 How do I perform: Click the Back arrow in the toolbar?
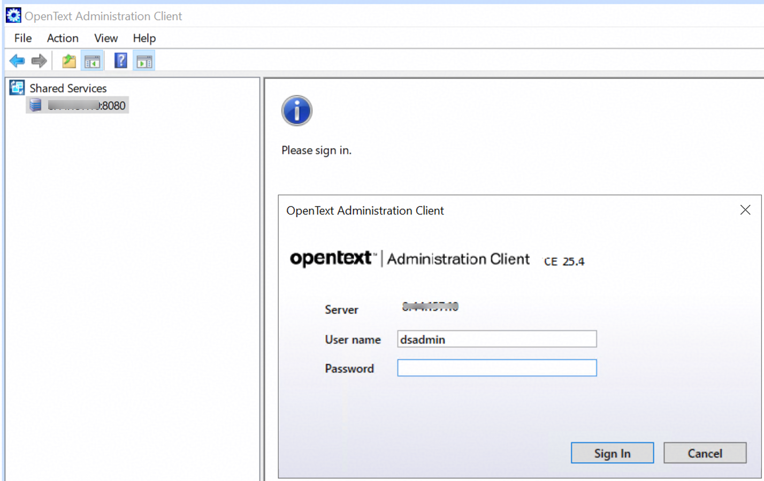point(17,61)
